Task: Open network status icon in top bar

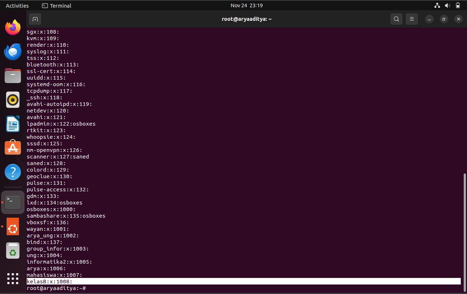Action: click(x=437, y=5)
